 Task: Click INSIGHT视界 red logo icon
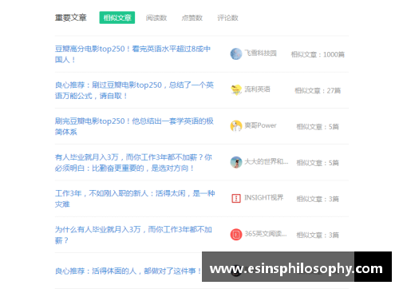pyautogui.click(x=236, y=198)
